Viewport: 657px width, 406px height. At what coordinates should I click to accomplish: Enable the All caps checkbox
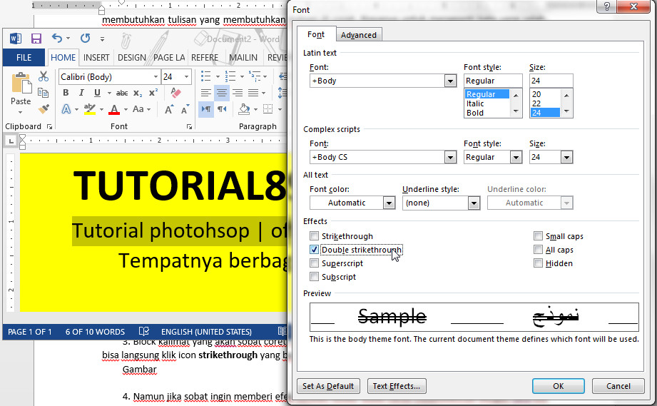click(538, 249)
